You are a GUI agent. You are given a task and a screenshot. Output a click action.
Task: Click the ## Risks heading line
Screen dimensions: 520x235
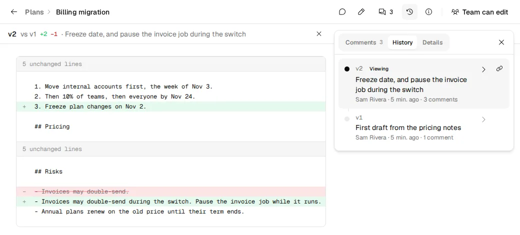pos(171,171)
